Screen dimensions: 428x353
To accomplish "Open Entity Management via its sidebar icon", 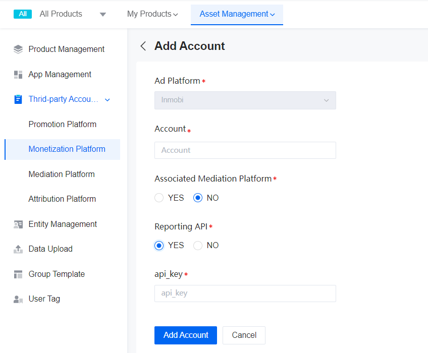I will coord(18,224).
